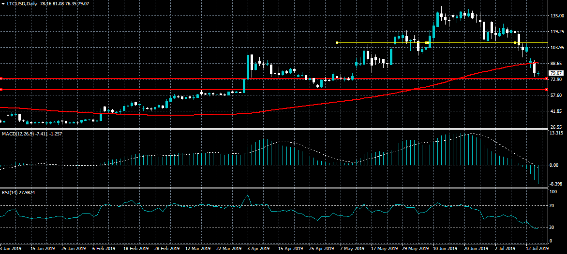
Task: Select the right anchor of the yellow line
Action: [x=515, y=42]
